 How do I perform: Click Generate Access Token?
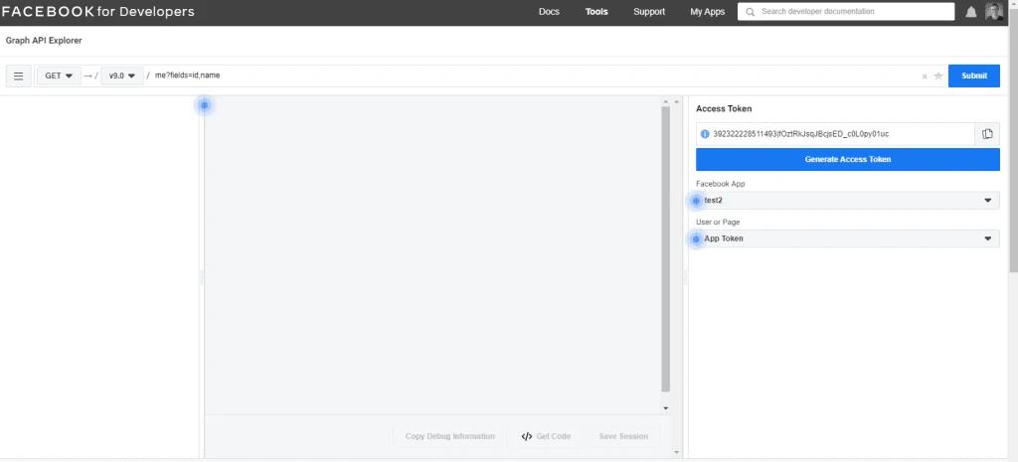click(847, 159)
